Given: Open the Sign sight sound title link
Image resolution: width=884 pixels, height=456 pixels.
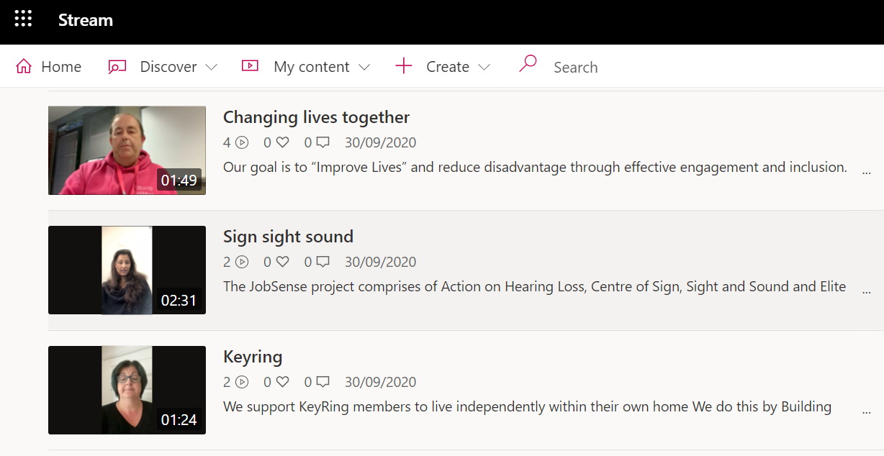Looking at the screenshot, I should [288, 237].
